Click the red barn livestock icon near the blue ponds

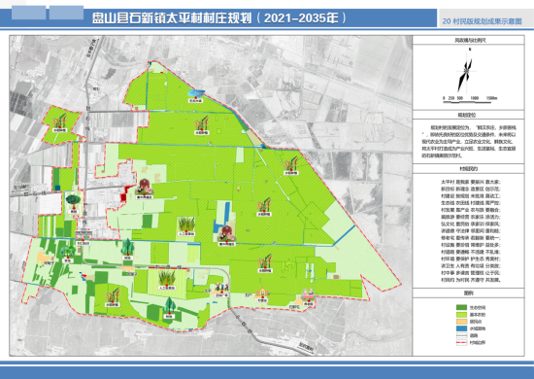point(226,234)
